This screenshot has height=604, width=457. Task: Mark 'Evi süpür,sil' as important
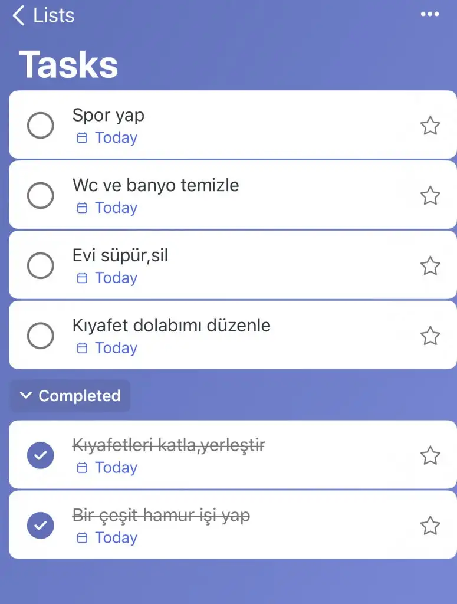430,266
